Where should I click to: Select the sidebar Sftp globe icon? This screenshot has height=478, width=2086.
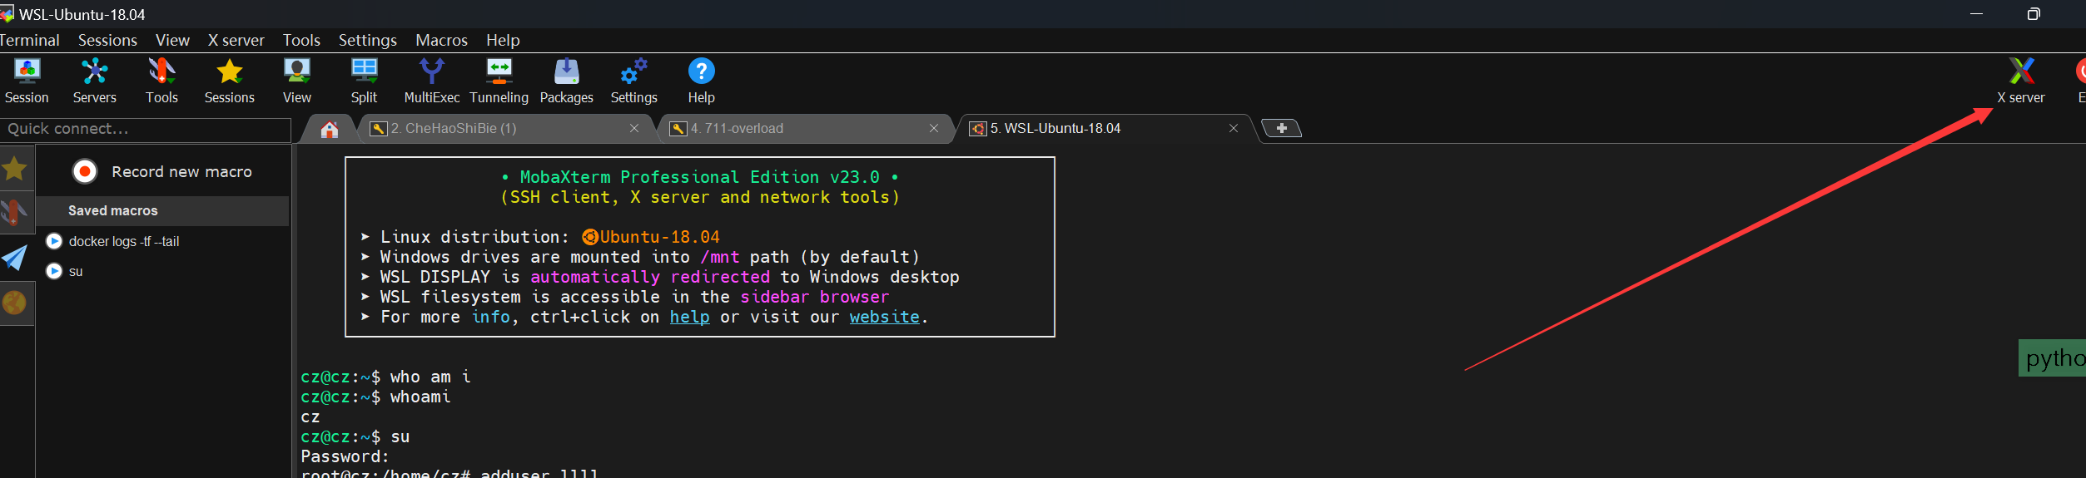(15, 303)
